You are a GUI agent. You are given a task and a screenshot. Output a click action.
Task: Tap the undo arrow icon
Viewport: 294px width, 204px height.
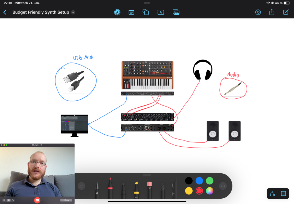point(258,12)
